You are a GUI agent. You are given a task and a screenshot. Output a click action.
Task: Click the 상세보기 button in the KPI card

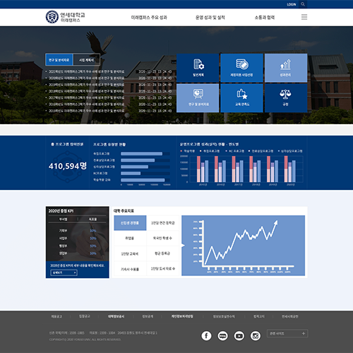coord(64,273)
